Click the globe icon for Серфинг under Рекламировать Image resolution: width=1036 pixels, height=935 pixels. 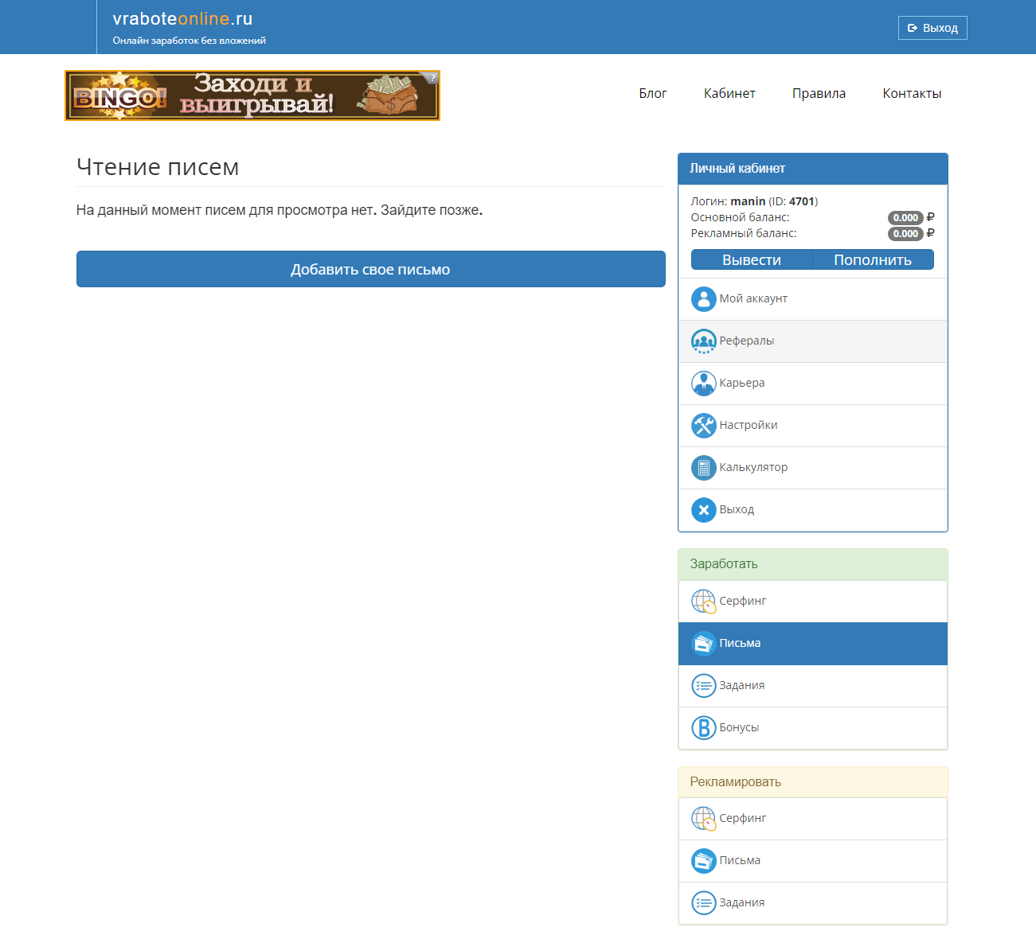(x=703, y=818)
